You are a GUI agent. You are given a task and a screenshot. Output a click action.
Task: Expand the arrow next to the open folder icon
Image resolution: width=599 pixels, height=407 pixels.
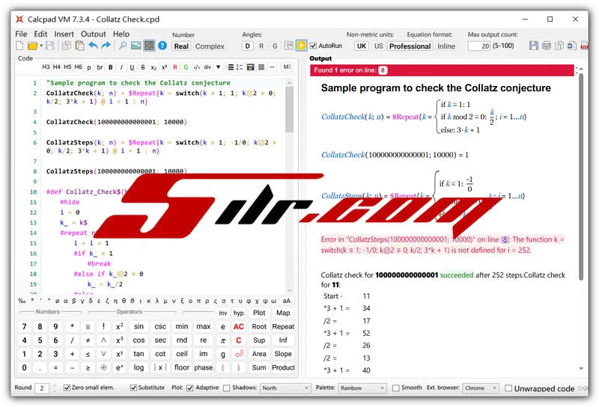(41, 46)
